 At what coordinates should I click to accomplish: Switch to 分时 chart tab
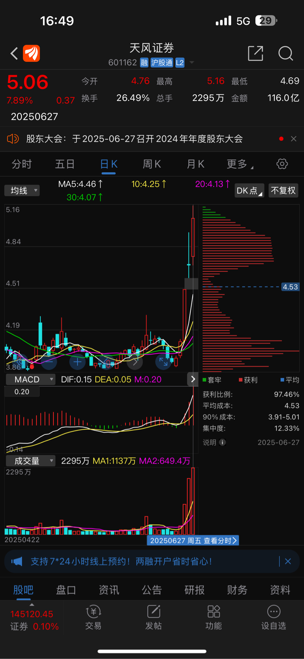coord(21,164)
